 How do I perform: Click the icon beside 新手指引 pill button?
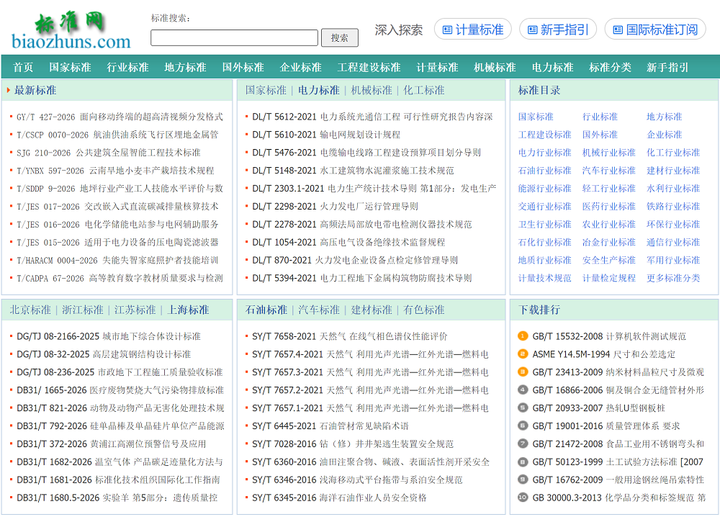point(533,30)
